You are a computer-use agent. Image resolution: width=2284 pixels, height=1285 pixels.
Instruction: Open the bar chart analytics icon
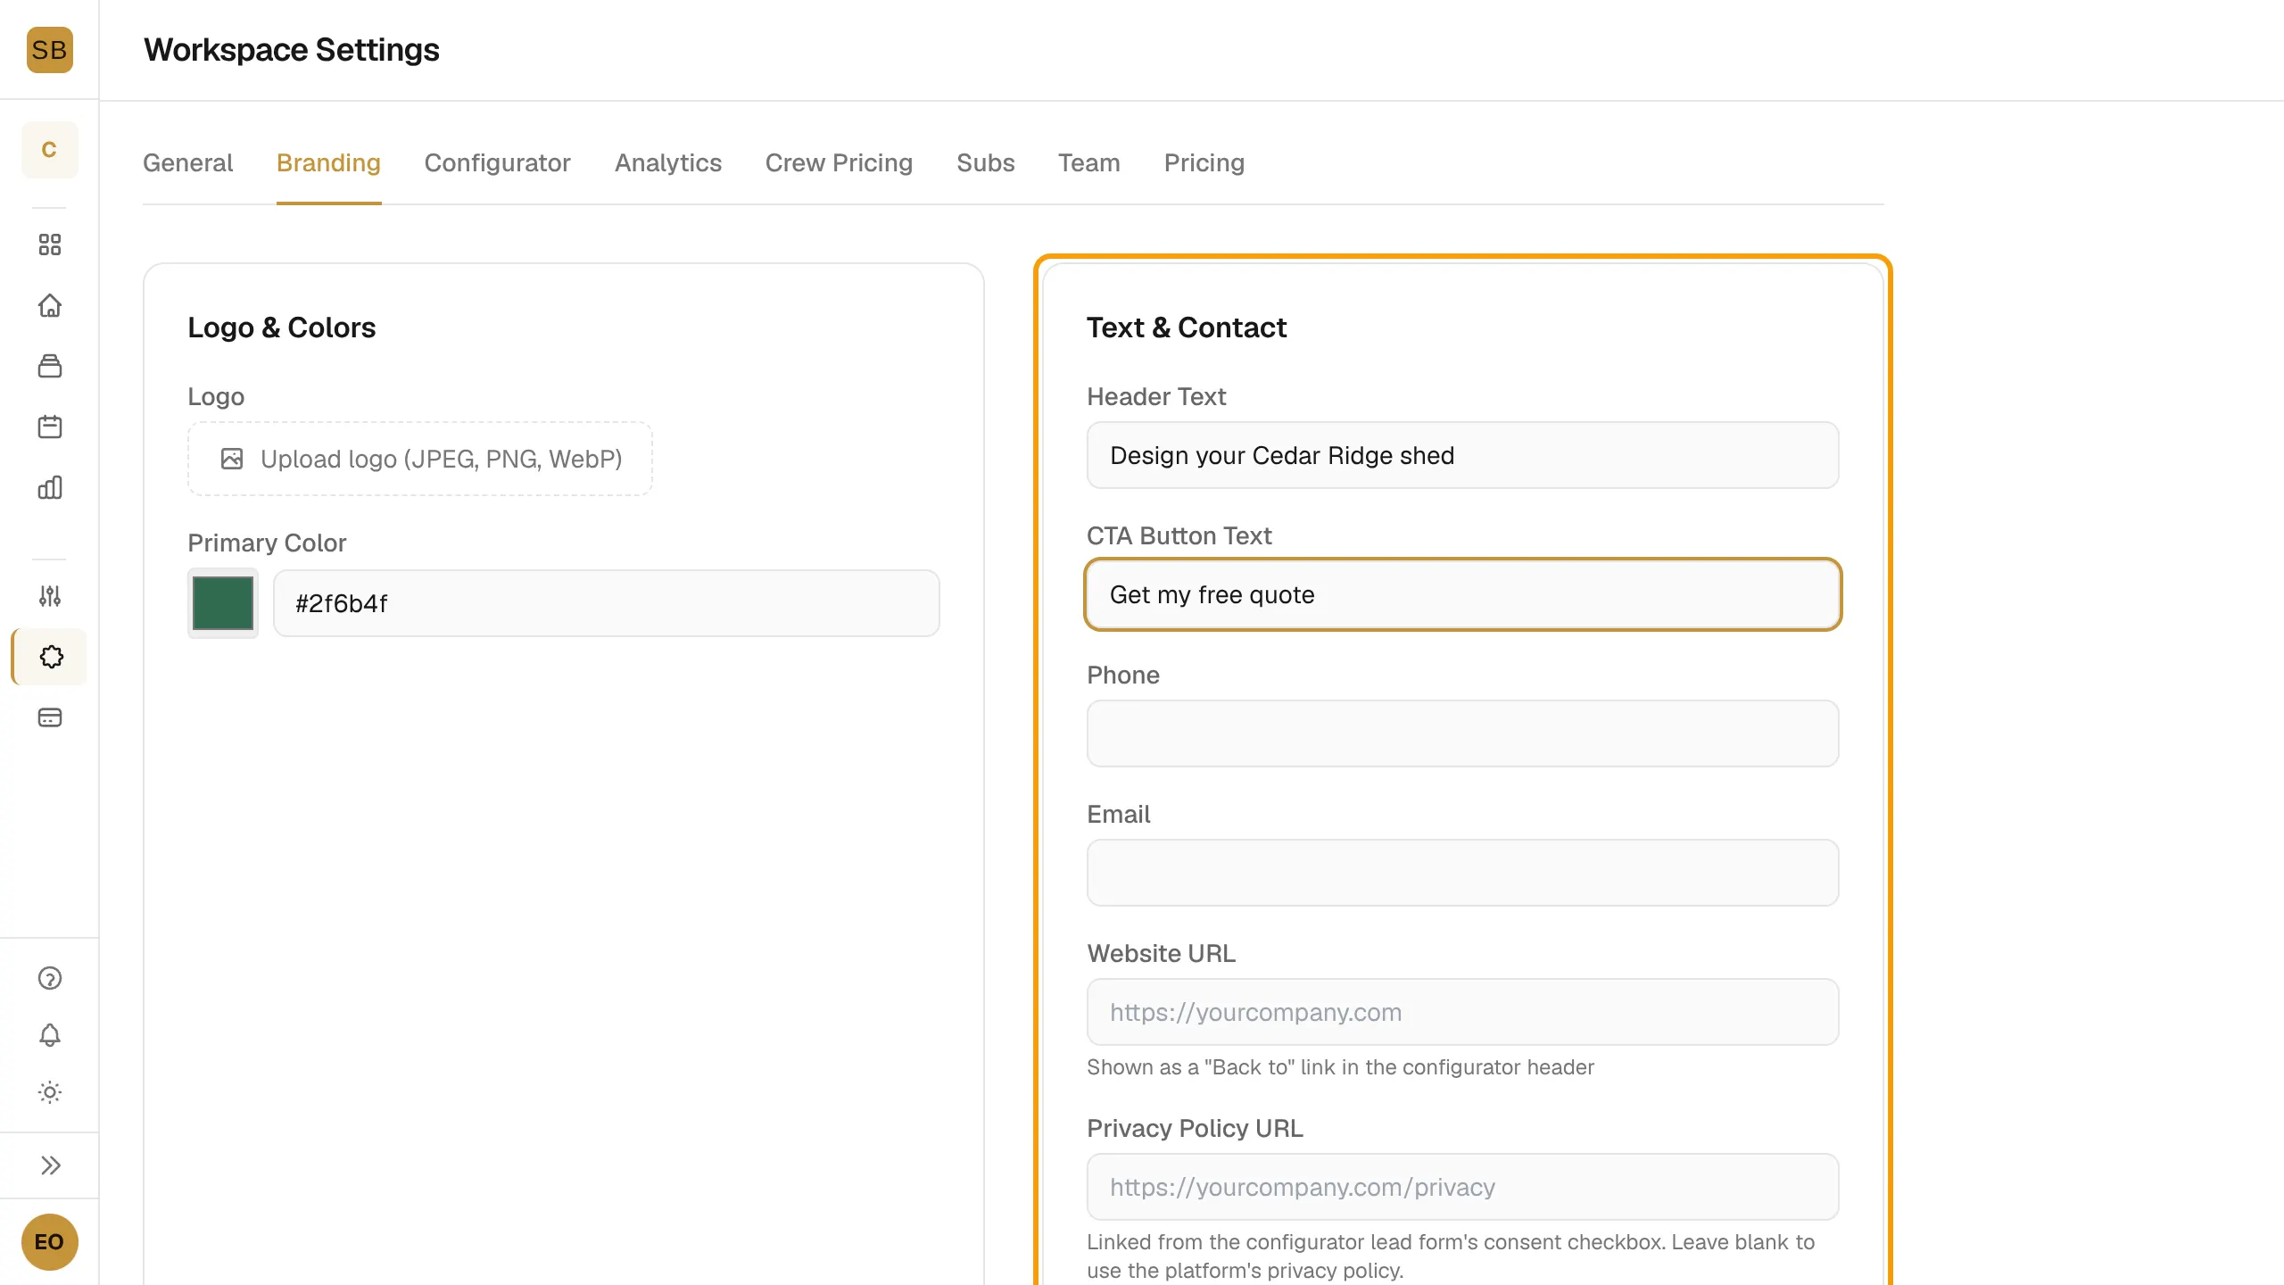50,487
